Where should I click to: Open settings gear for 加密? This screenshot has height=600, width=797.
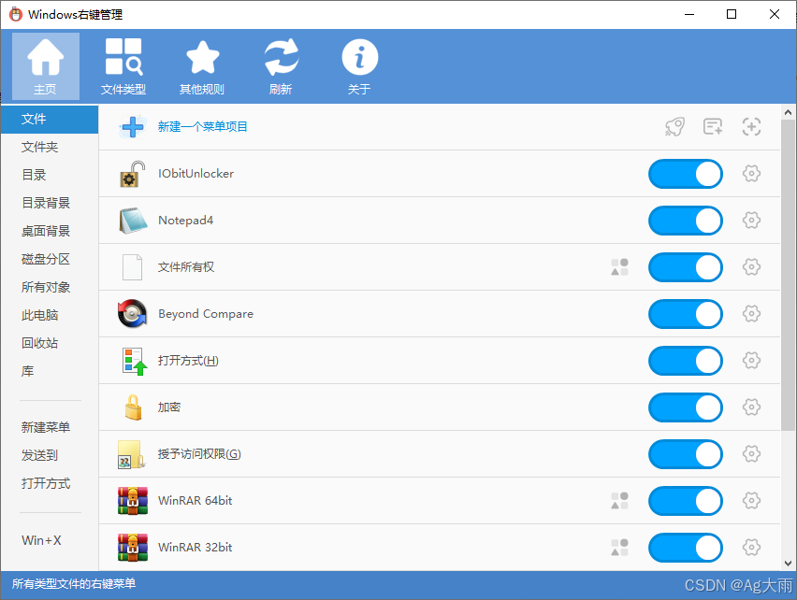751,407
